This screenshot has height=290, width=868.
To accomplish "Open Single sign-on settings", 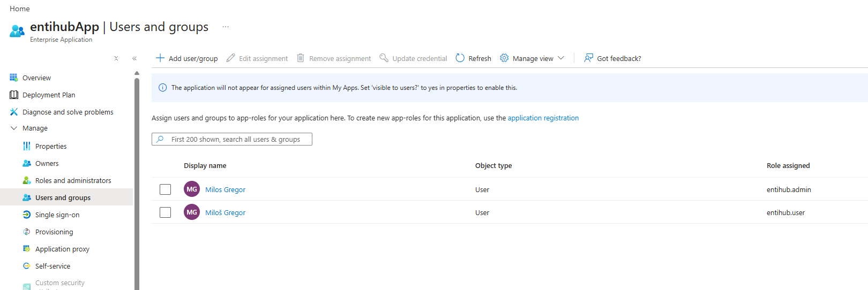I will [x=57, y=215].
